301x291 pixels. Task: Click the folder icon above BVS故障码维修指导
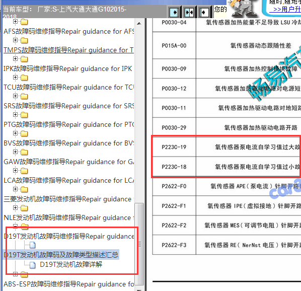point(24,133)
